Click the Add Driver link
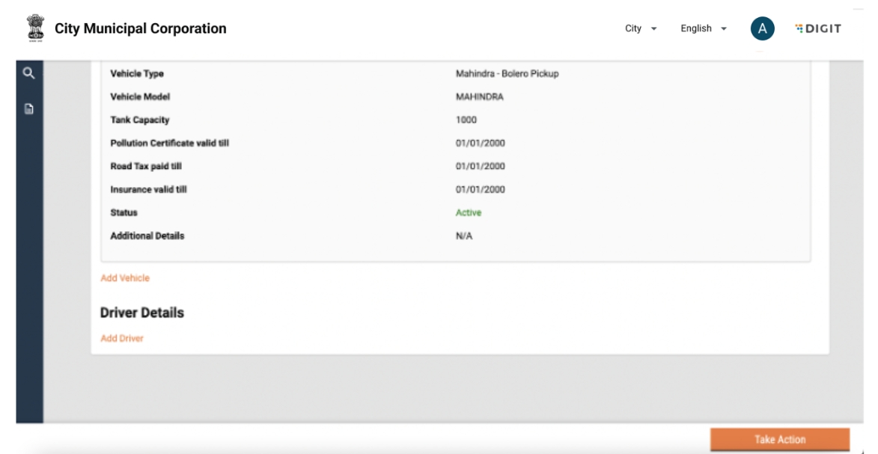Image resolution: width=878 pixels, height=454 pixels. (122, 339)
